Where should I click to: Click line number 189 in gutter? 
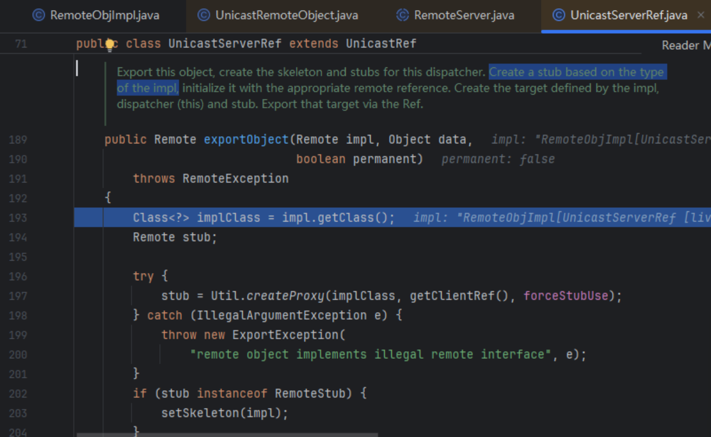[18, 140]
